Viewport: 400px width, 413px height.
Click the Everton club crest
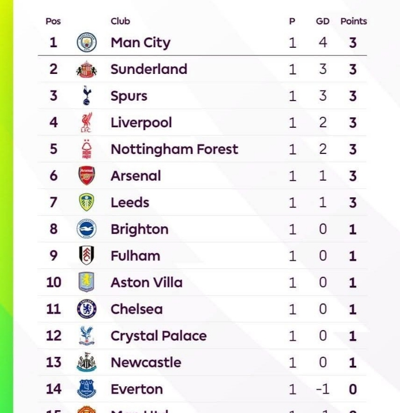tap(87, 389)
